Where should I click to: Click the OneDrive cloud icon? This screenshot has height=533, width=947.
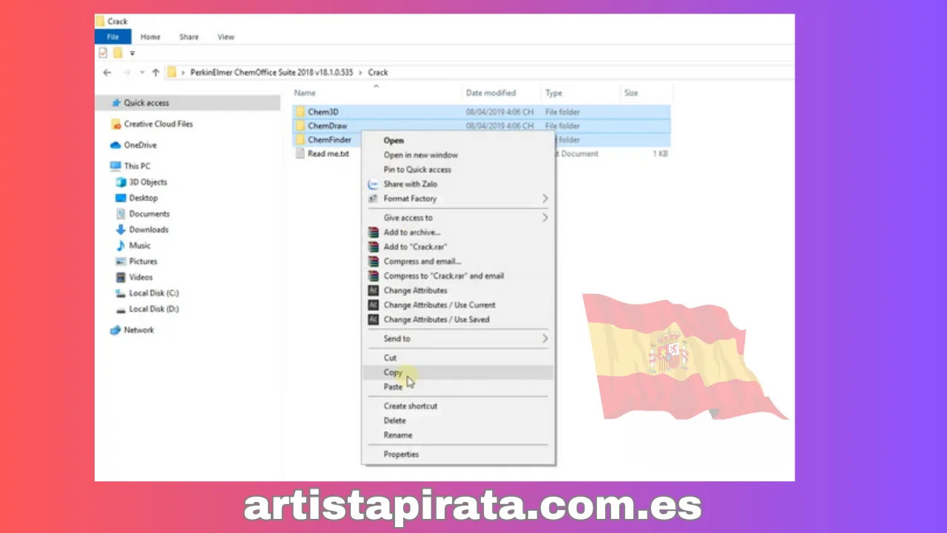pos(115,145)
